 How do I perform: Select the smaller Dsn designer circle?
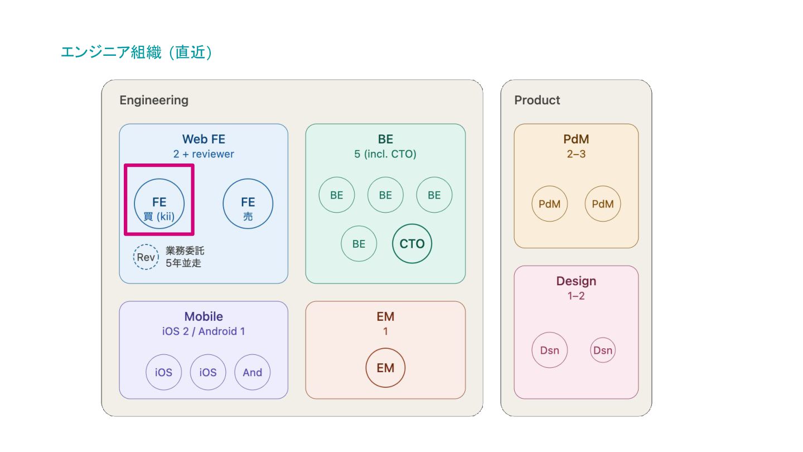click(603, 350)
